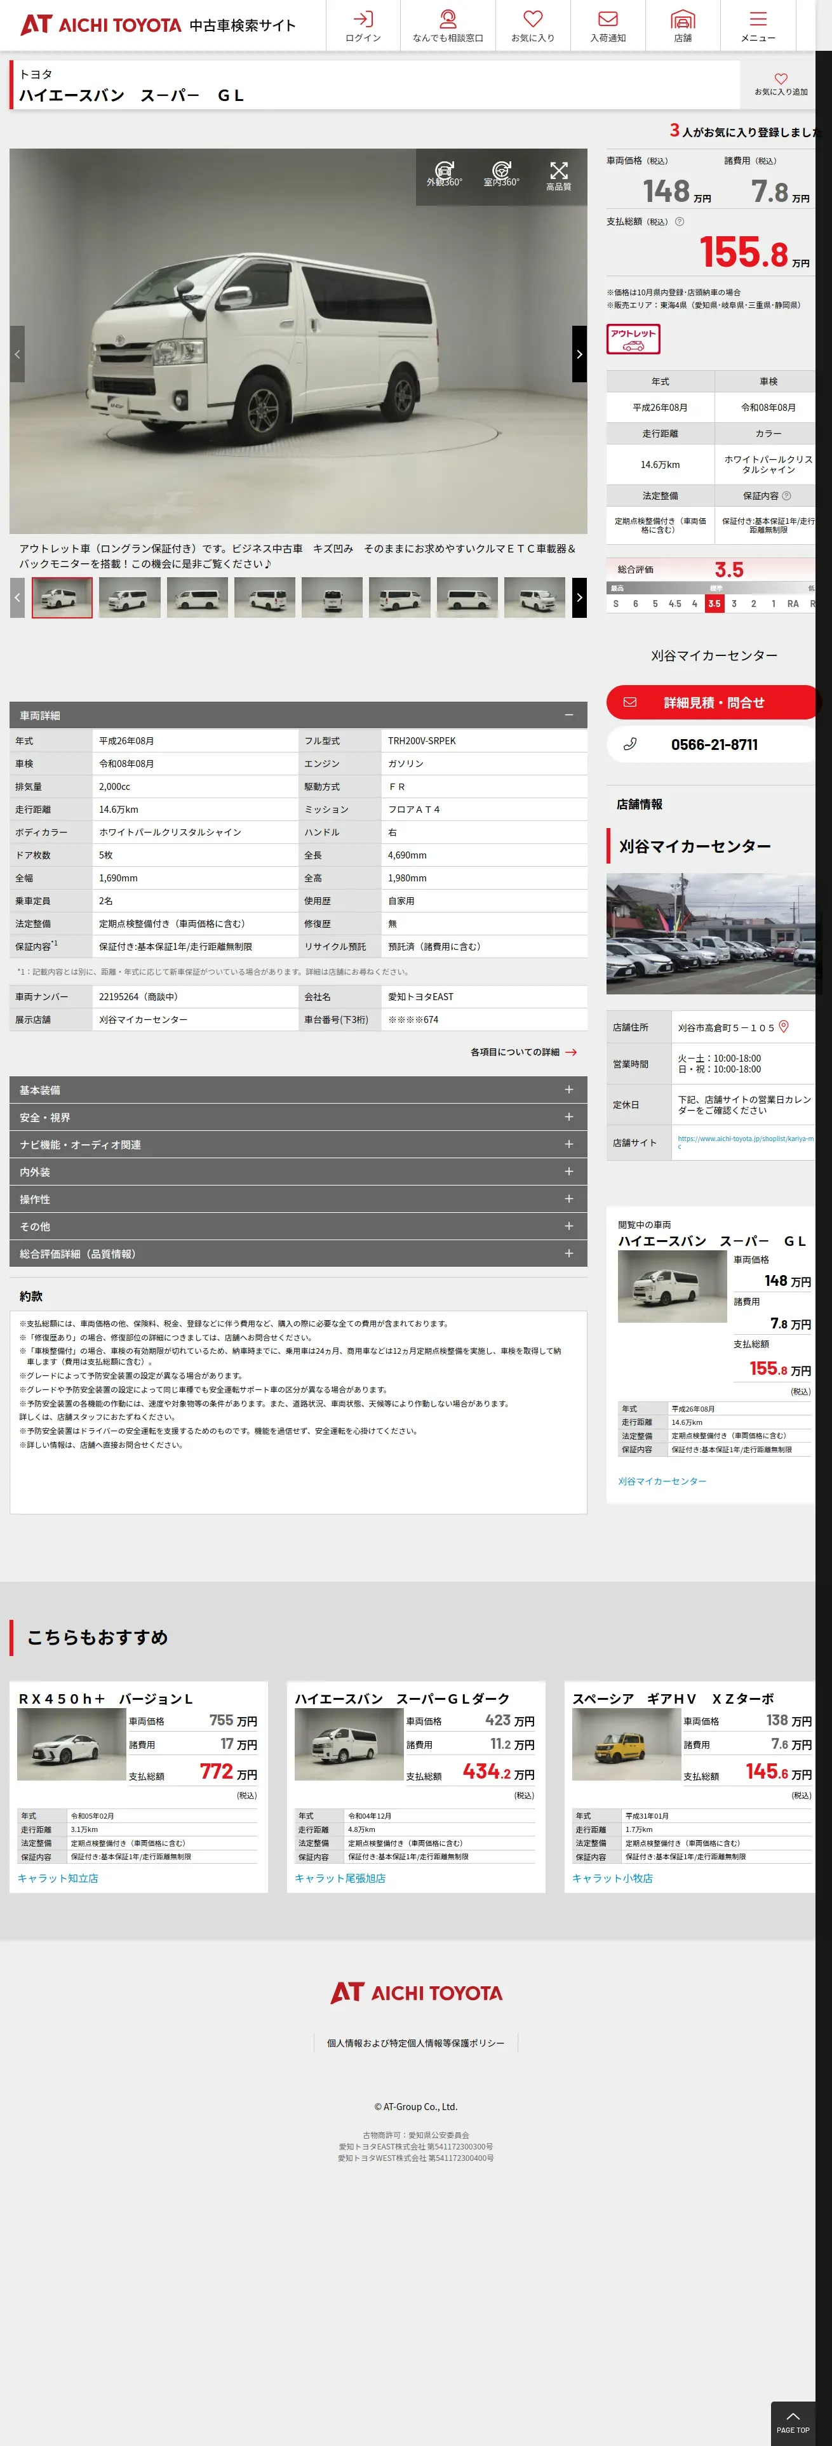
Task: Click ミッション value フロアＡＴ４
Action: [x=414, y=810]
